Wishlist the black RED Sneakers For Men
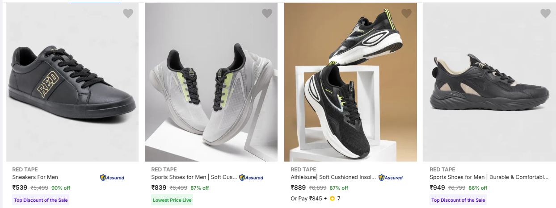The width and height of the screenshot is (556, 208). tap(128, 13)
